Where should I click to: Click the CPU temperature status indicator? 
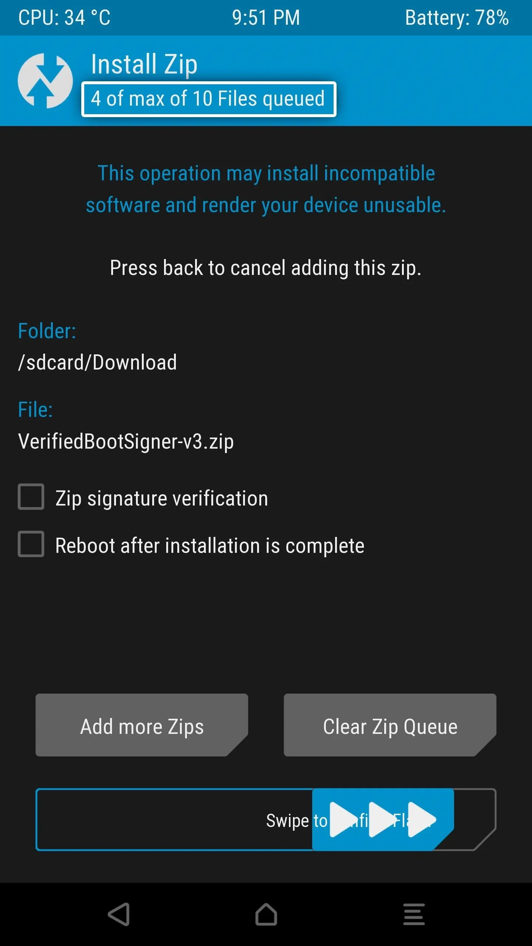click(64, 18)
